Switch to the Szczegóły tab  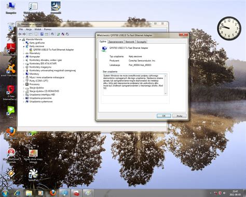click(x=141, y=42)
